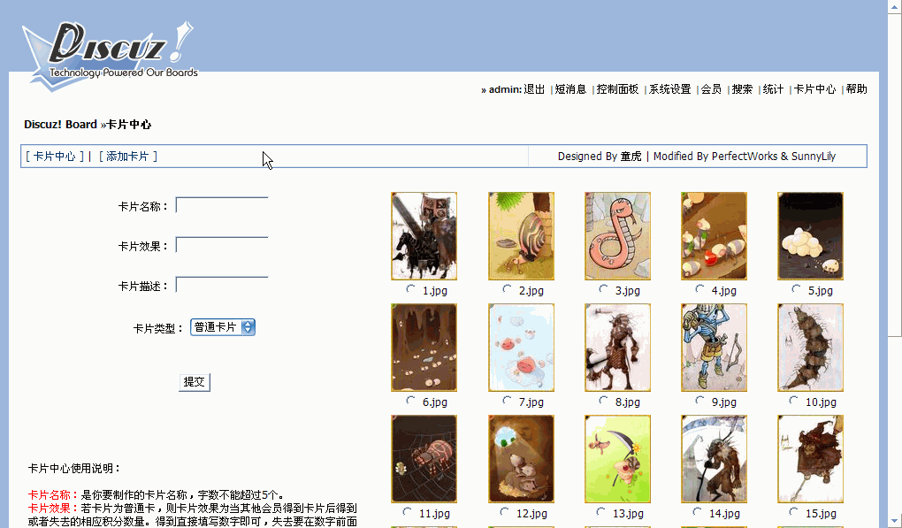Choose the radio button for 14.jpg

click(x=697, y=512)
